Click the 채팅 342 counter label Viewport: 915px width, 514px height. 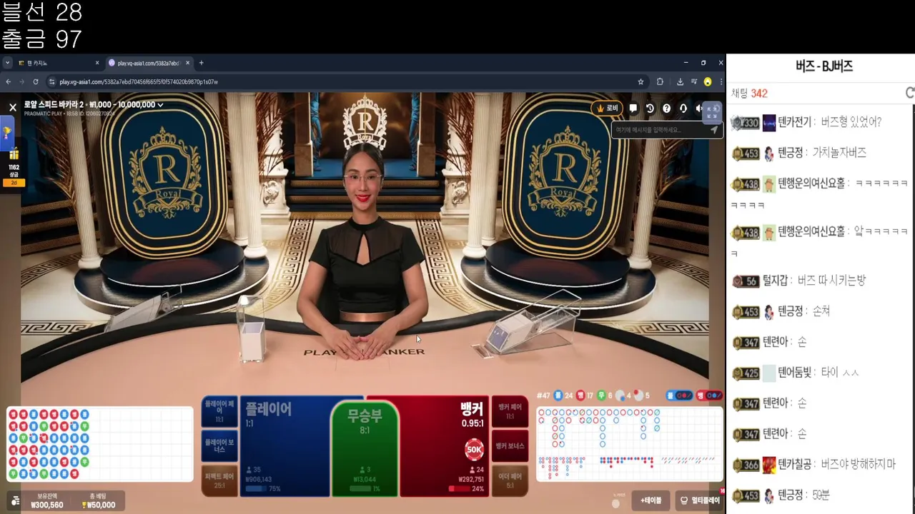(749, 94)
